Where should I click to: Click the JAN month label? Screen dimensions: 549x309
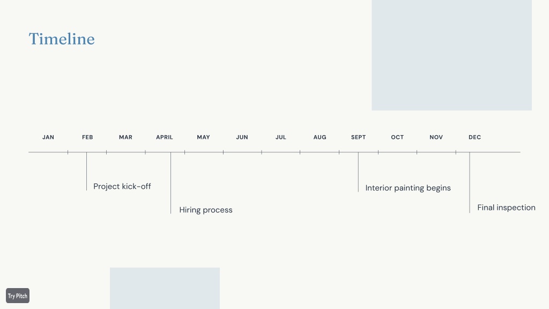48,137
